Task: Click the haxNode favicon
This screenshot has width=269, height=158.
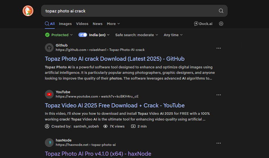Action: (49, 143)
